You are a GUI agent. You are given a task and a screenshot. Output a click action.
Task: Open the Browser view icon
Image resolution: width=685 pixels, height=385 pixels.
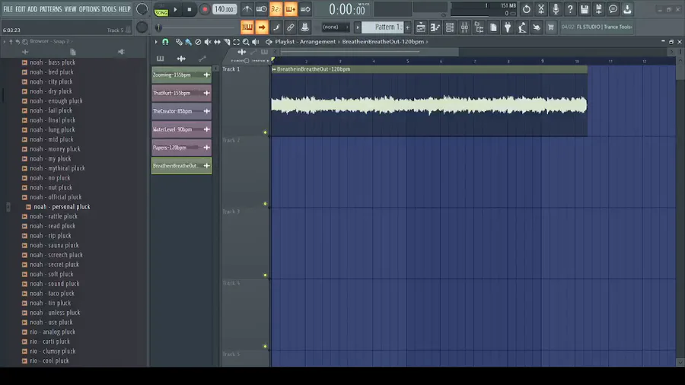point(479,27)
